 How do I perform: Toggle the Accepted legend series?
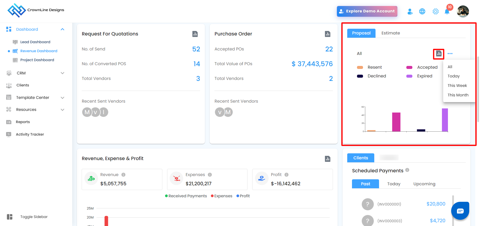pyautogui.click(x=427, y=67)
